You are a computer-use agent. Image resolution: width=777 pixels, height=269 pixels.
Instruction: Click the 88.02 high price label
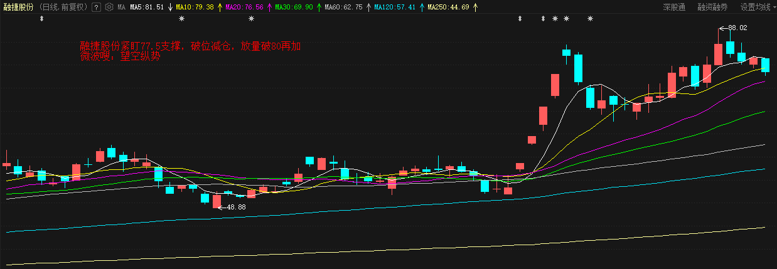[737, 28]
